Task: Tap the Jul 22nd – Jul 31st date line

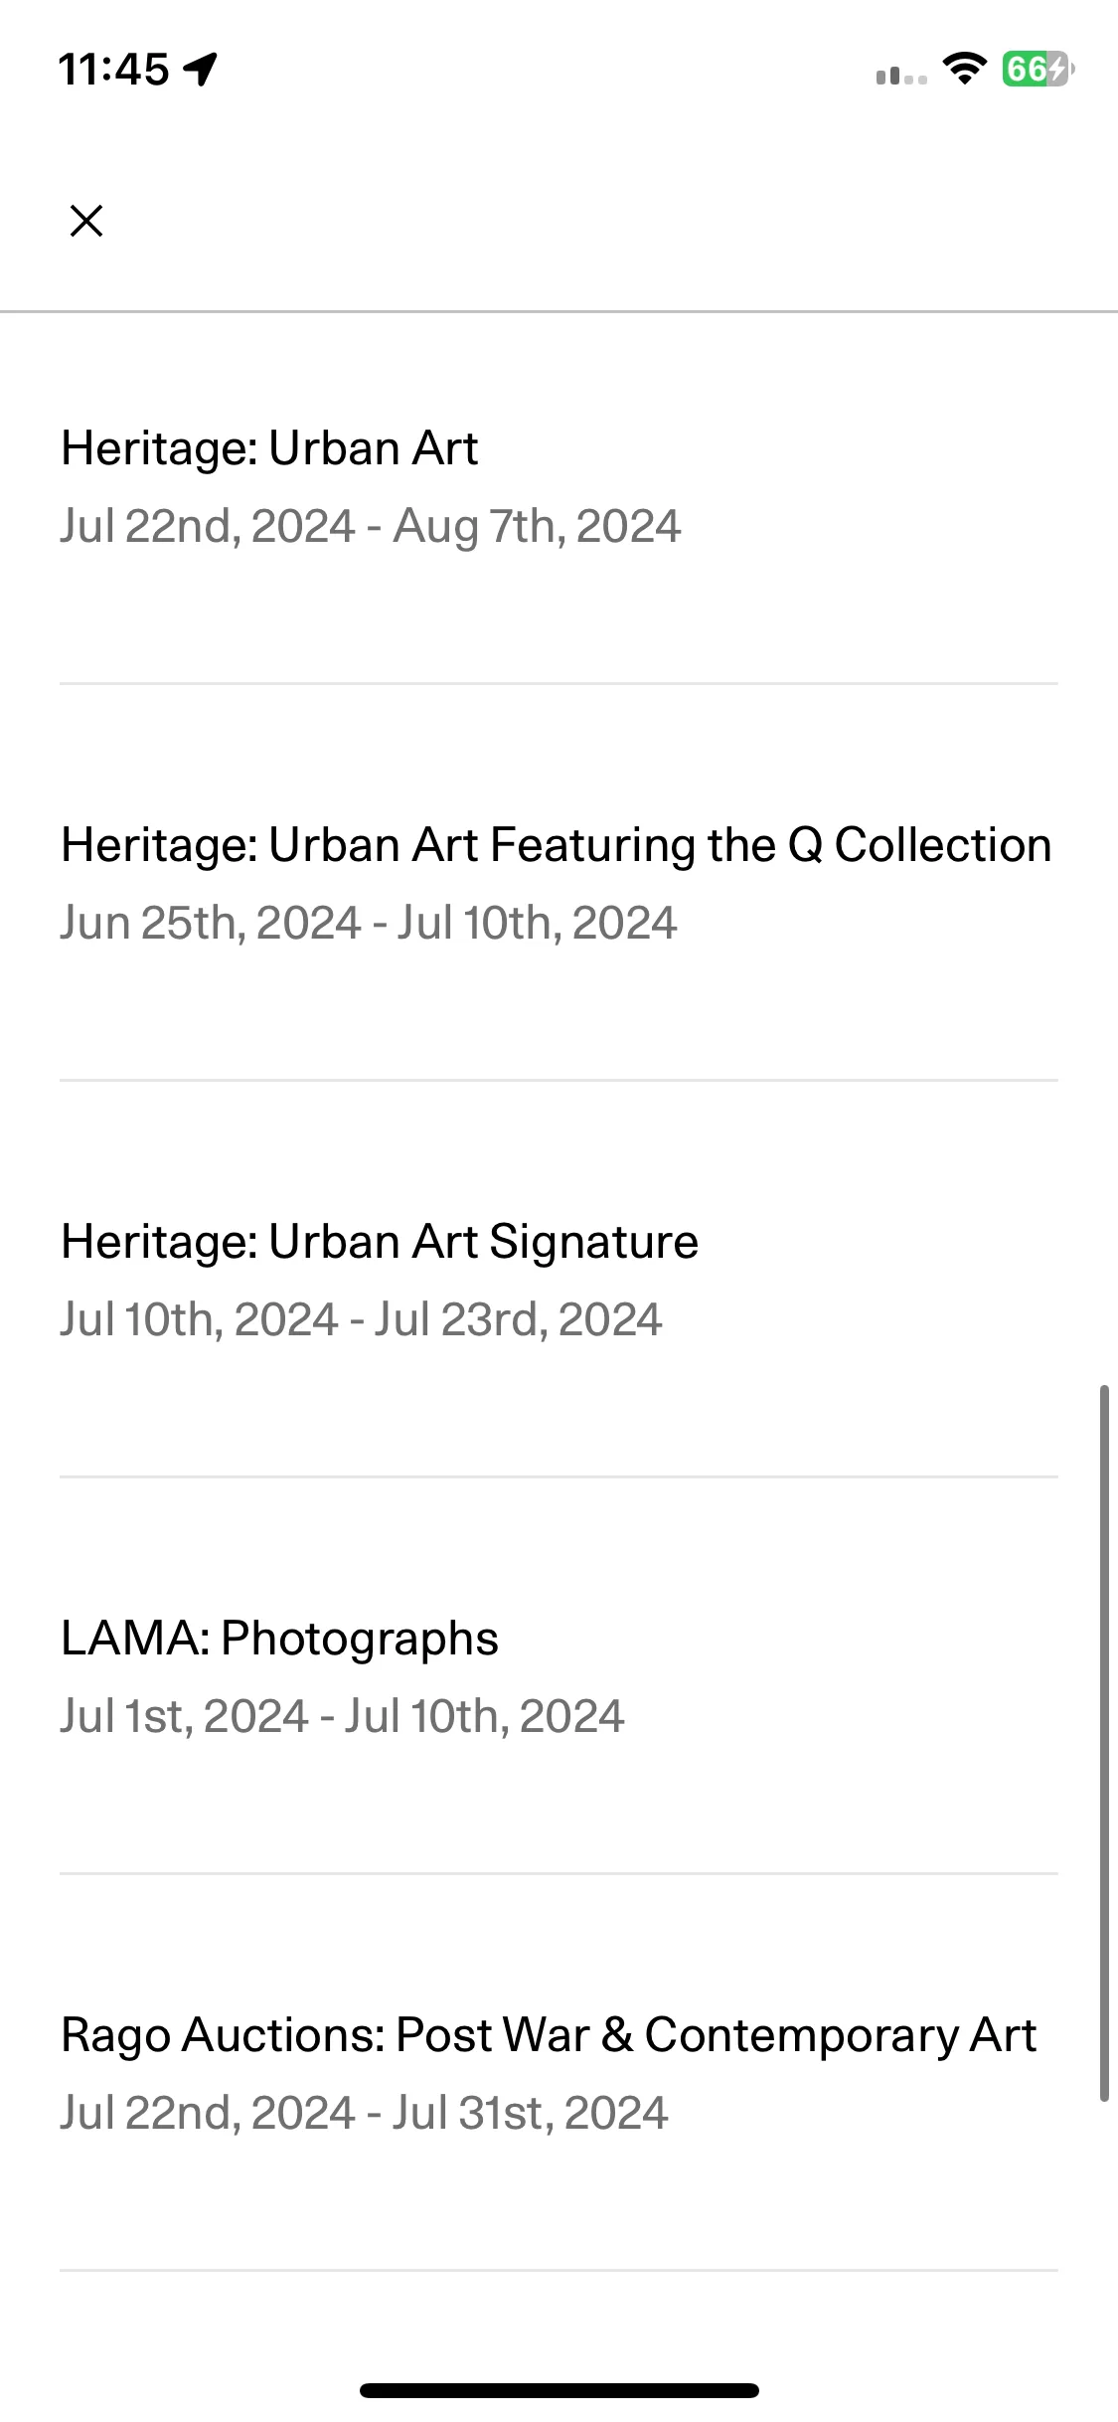Action: 364,2113
